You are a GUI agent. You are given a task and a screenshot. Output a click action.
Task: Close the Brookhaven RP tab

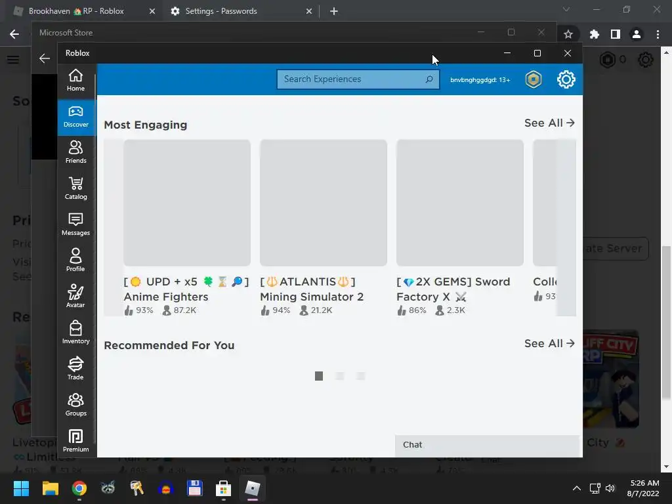(152, 12)
